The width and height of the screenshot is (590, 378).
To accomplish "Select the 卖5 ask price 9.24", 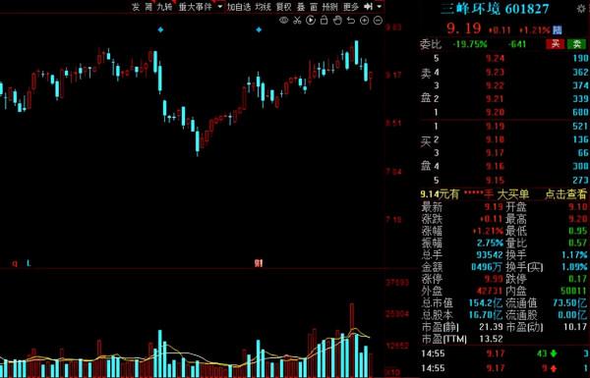I will click(495, 58).
